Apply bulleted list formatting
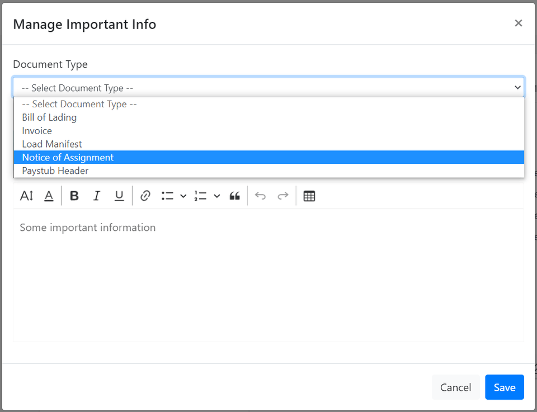The height and width of the screenshot is (412, 537). click(x=167, y=196)
